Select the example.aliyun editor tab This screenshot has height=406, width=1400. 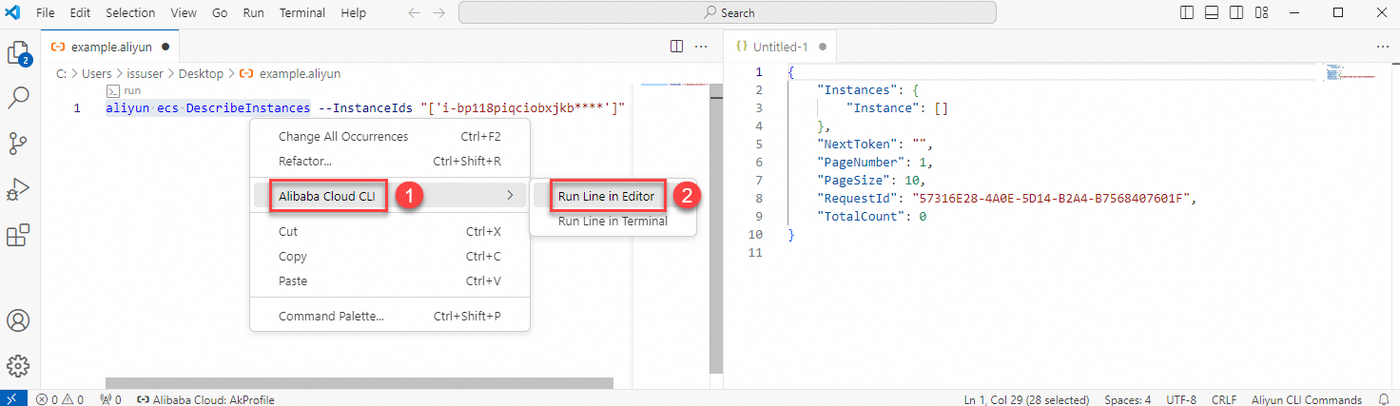[110, 46]
